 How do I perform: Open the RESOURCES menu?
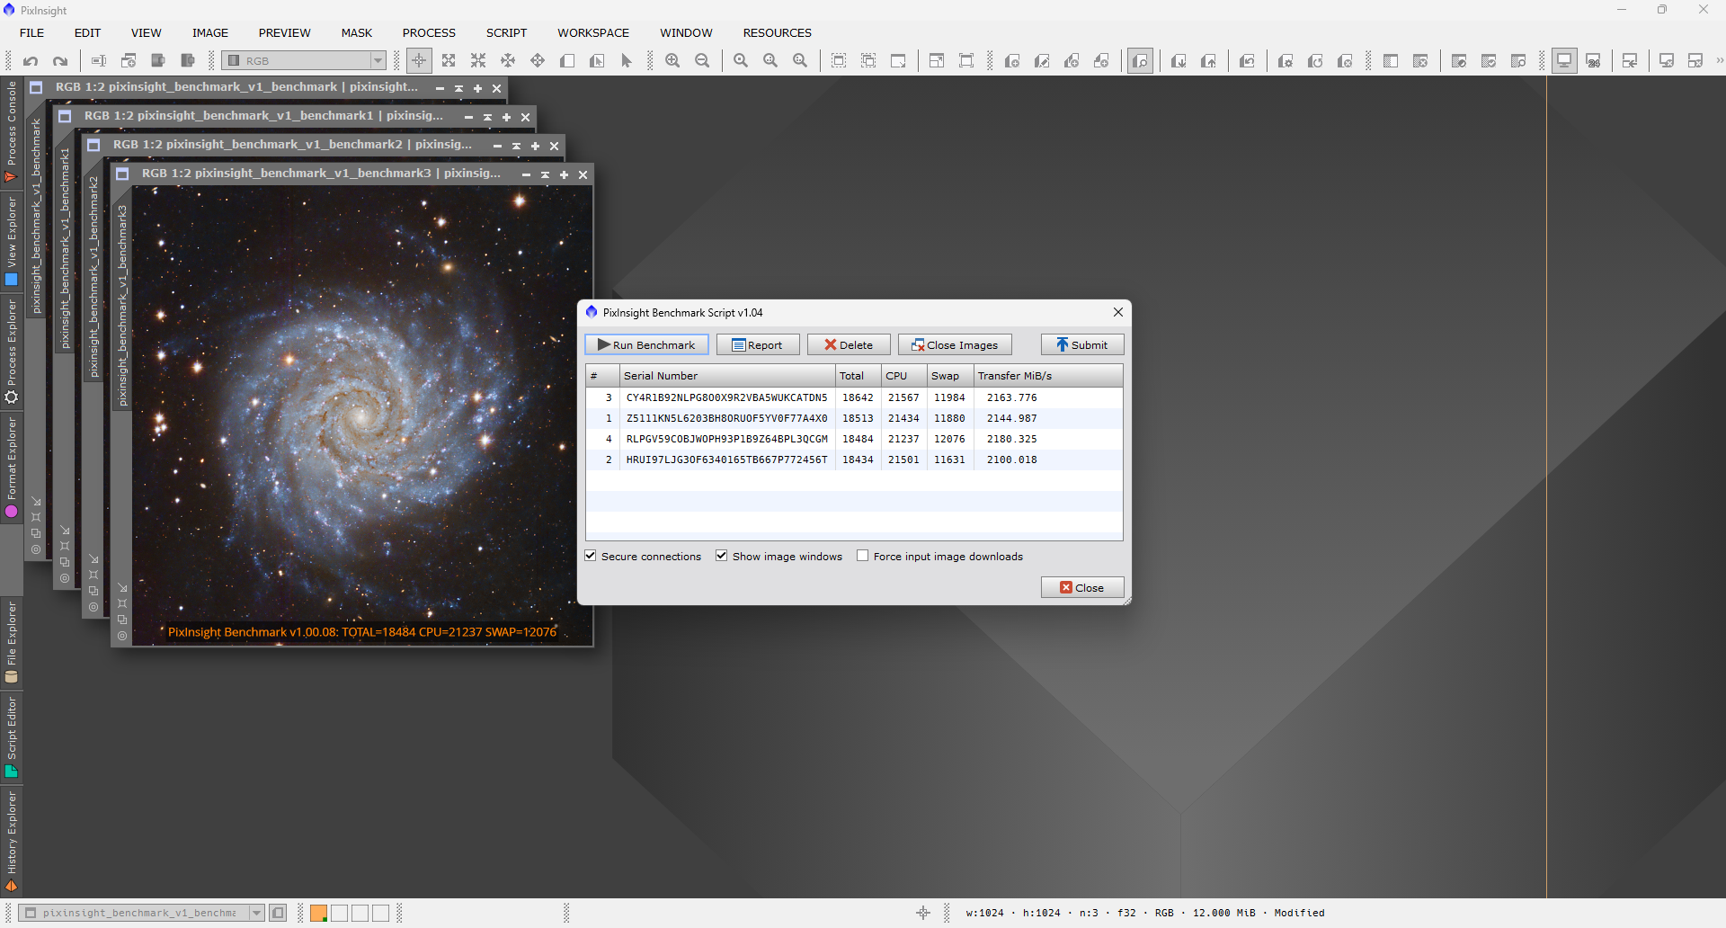[777, 32]
